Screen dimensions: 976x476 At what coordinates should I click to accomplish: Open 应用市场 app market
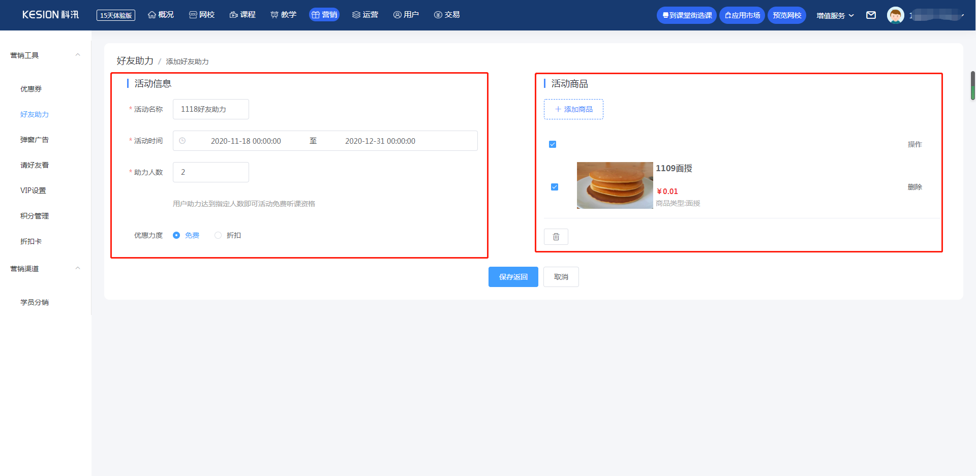[x=742, y=15]
